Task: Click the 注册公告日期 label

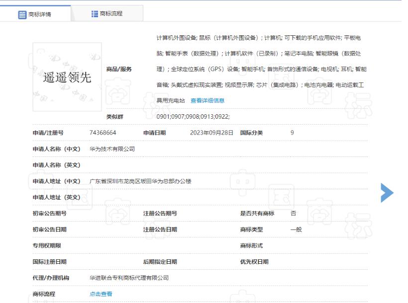Action: tap(160, 229)
